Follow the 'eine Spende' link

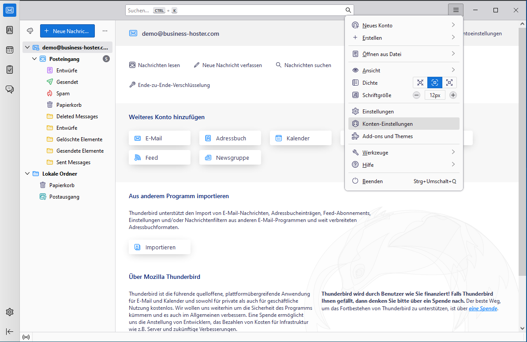pyautogui.click(x=482, y=308)
